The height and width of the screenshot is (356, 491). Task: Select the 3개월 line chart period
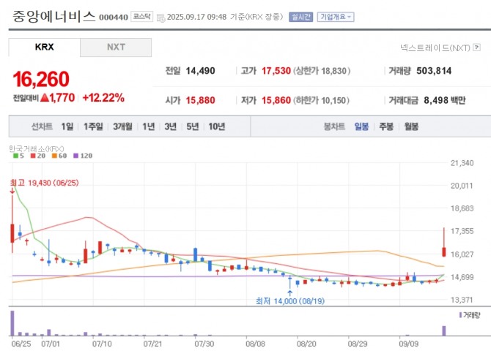[x=122, y=126]
